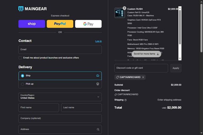203x135 pixels.
Task: Click the Custom RUSH product title
Action: tap(135, 9)
